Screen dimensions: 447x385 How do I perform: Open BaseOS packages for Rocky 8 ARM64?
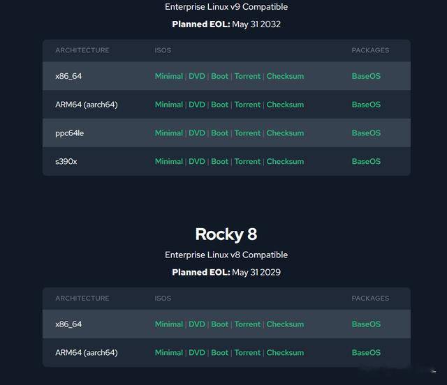366,352
